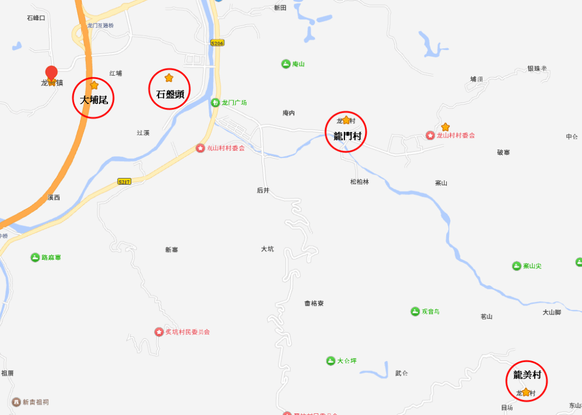
Task: Click the orange star above 石盤頭
Action: coord(169,77)
